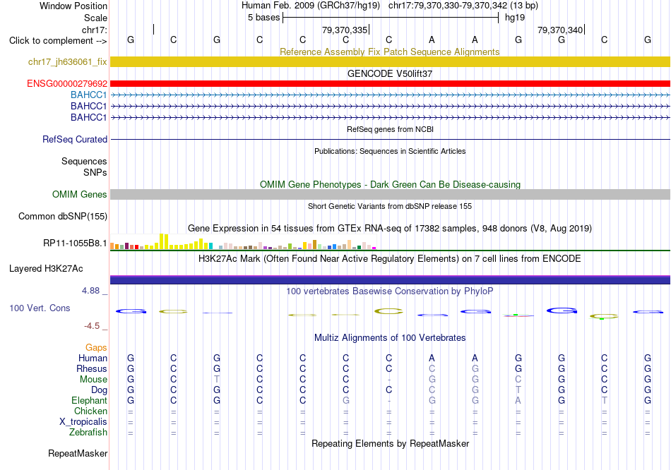Click the chr17_jh636061_fix track label
Image resolution: width=671 pixels, height=470 pixels.
[67, 61]
